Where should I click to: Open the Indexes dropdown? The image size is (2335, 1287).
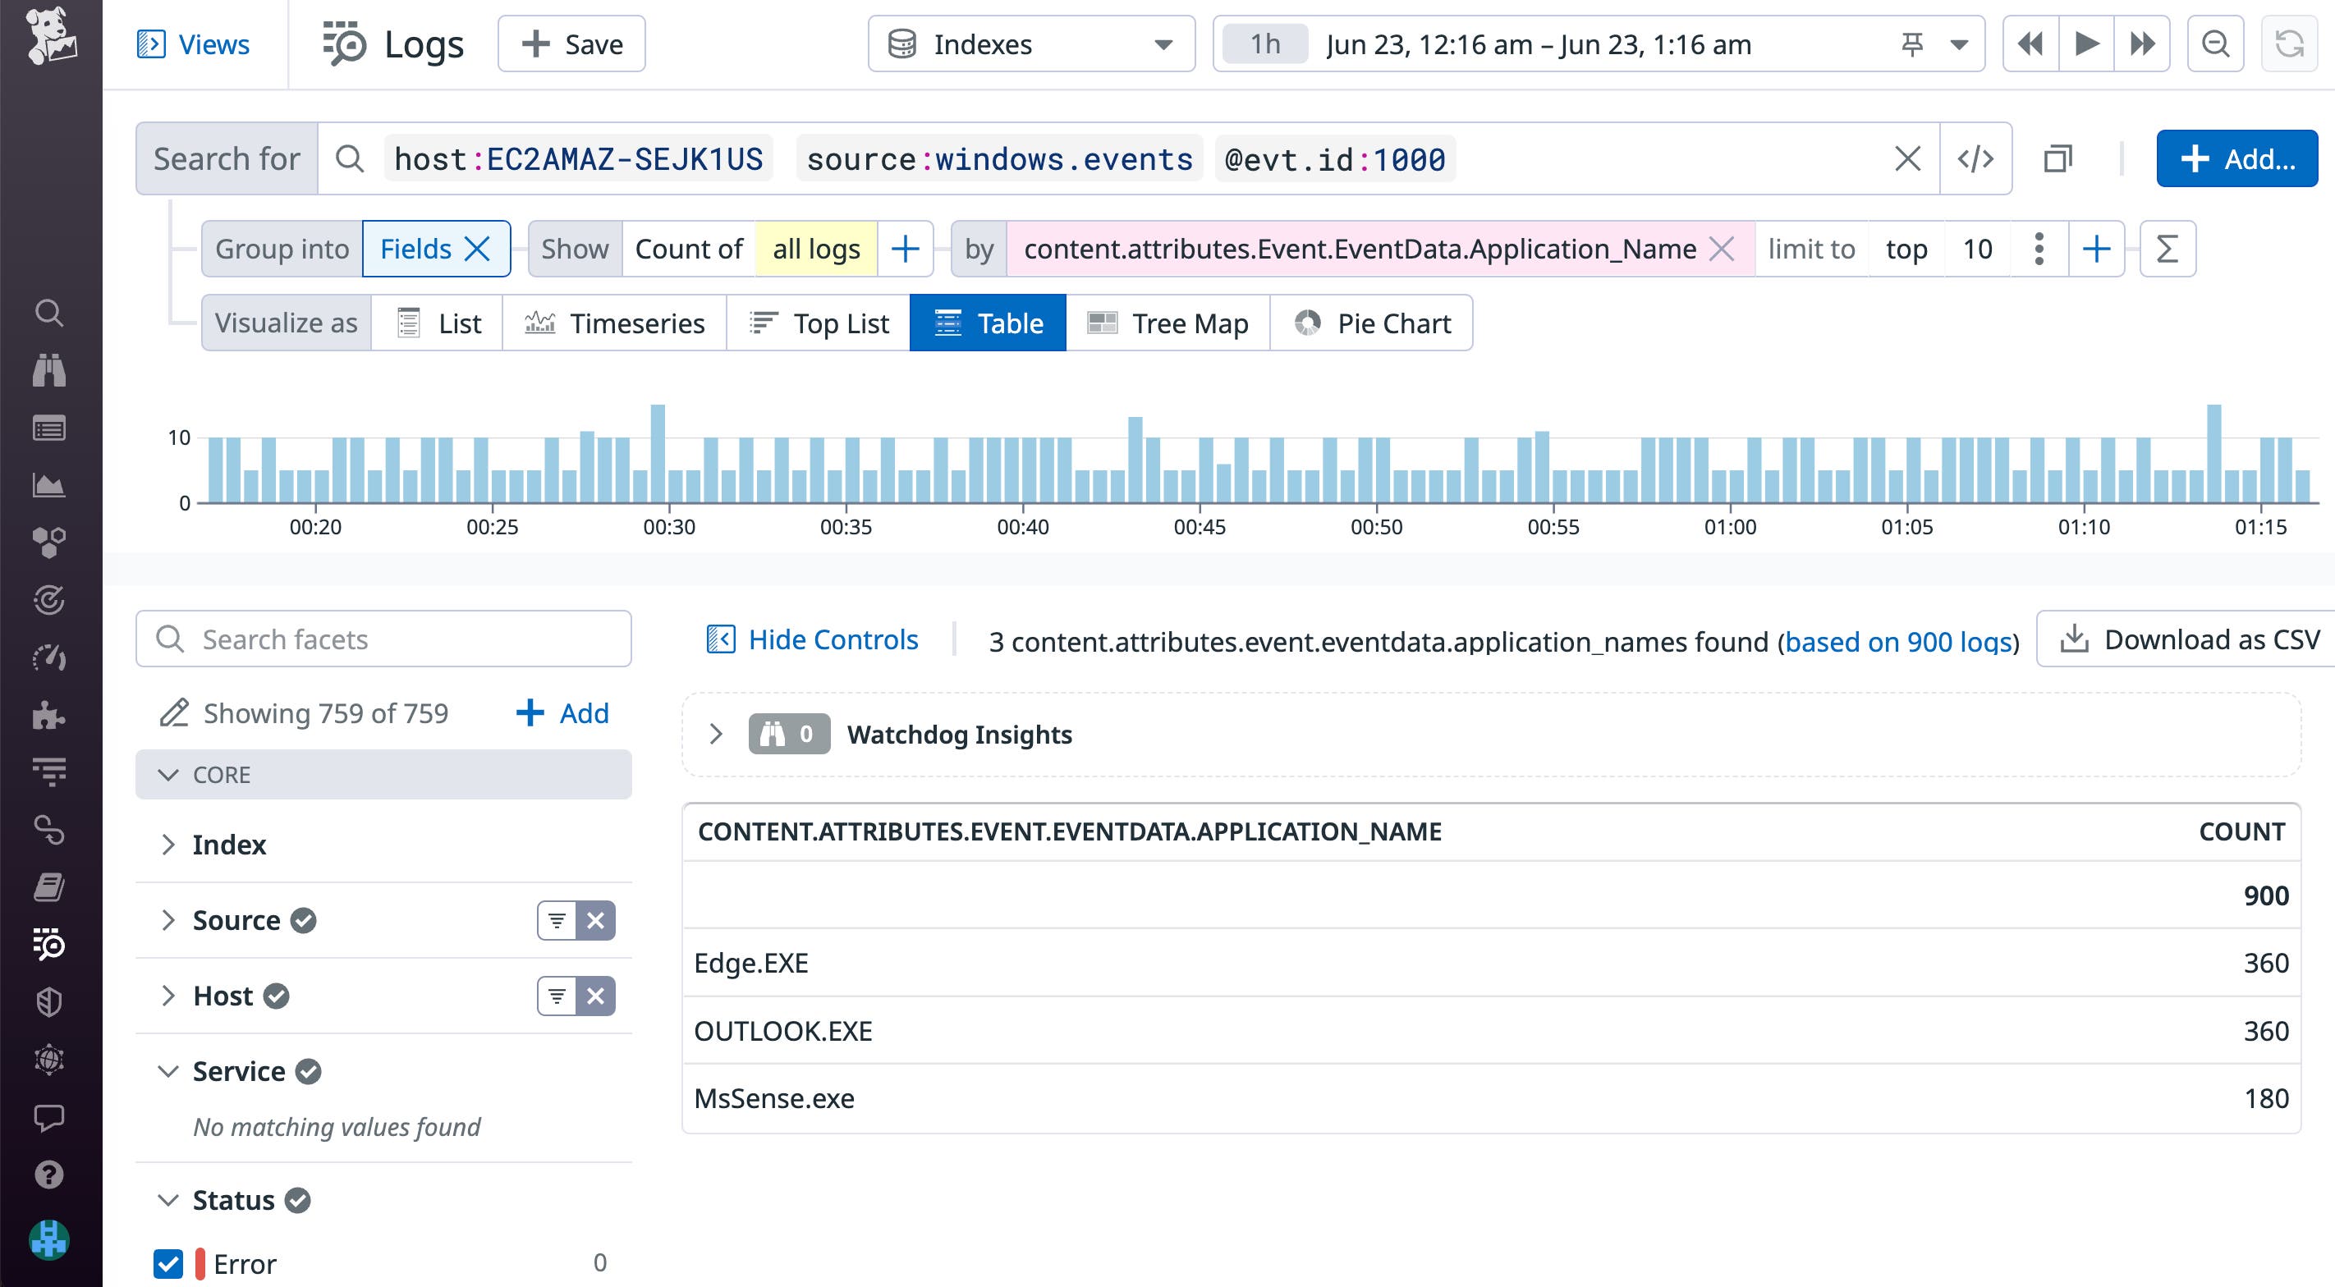[x=1031, y=44]
